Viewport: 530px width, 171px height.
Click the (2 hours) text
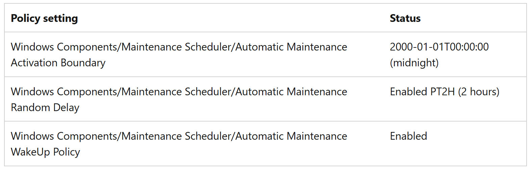click(x=479, y=92)
